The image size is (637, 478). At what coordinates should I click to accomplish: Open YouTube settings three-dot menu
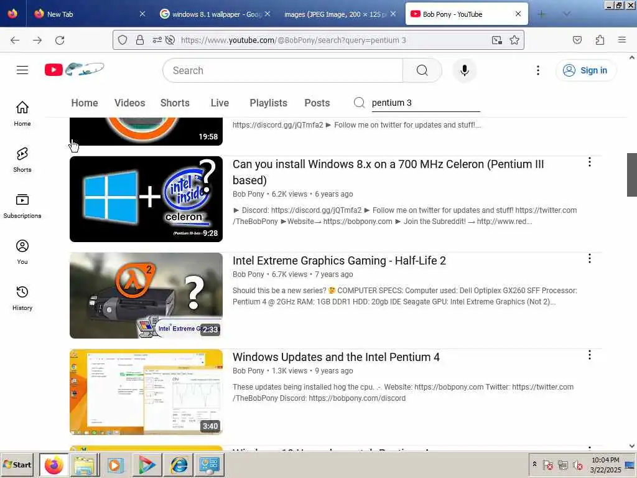click(538, 70)
